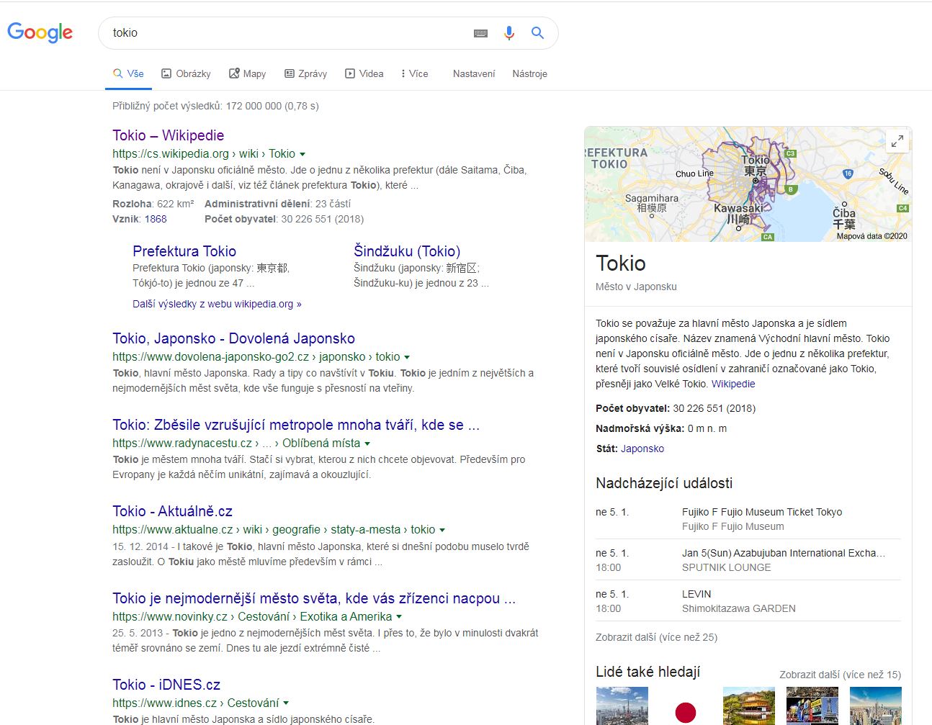Click the neon street thumbnail under Lidé také hledají
Screen dimensions: 932x725
tap(812, 706)
